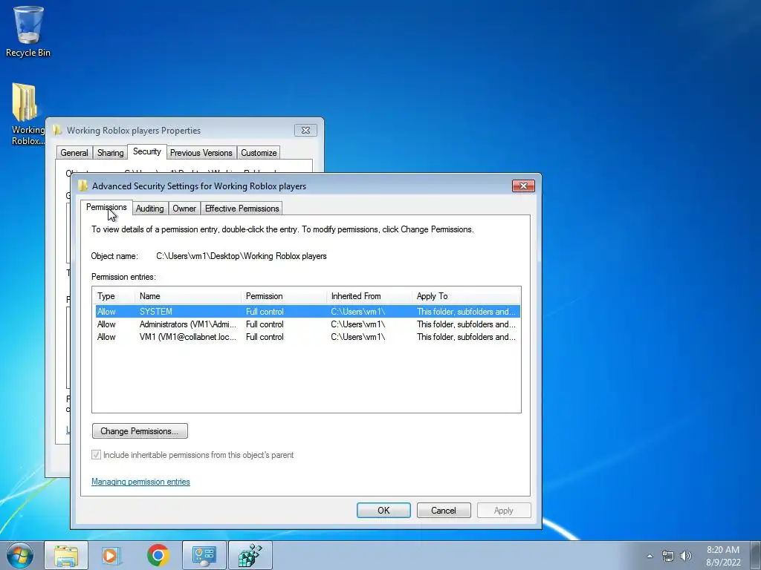Click the object name path text
Image resolution: width=761 pixels, height=570 pixels.
(242, 256)
